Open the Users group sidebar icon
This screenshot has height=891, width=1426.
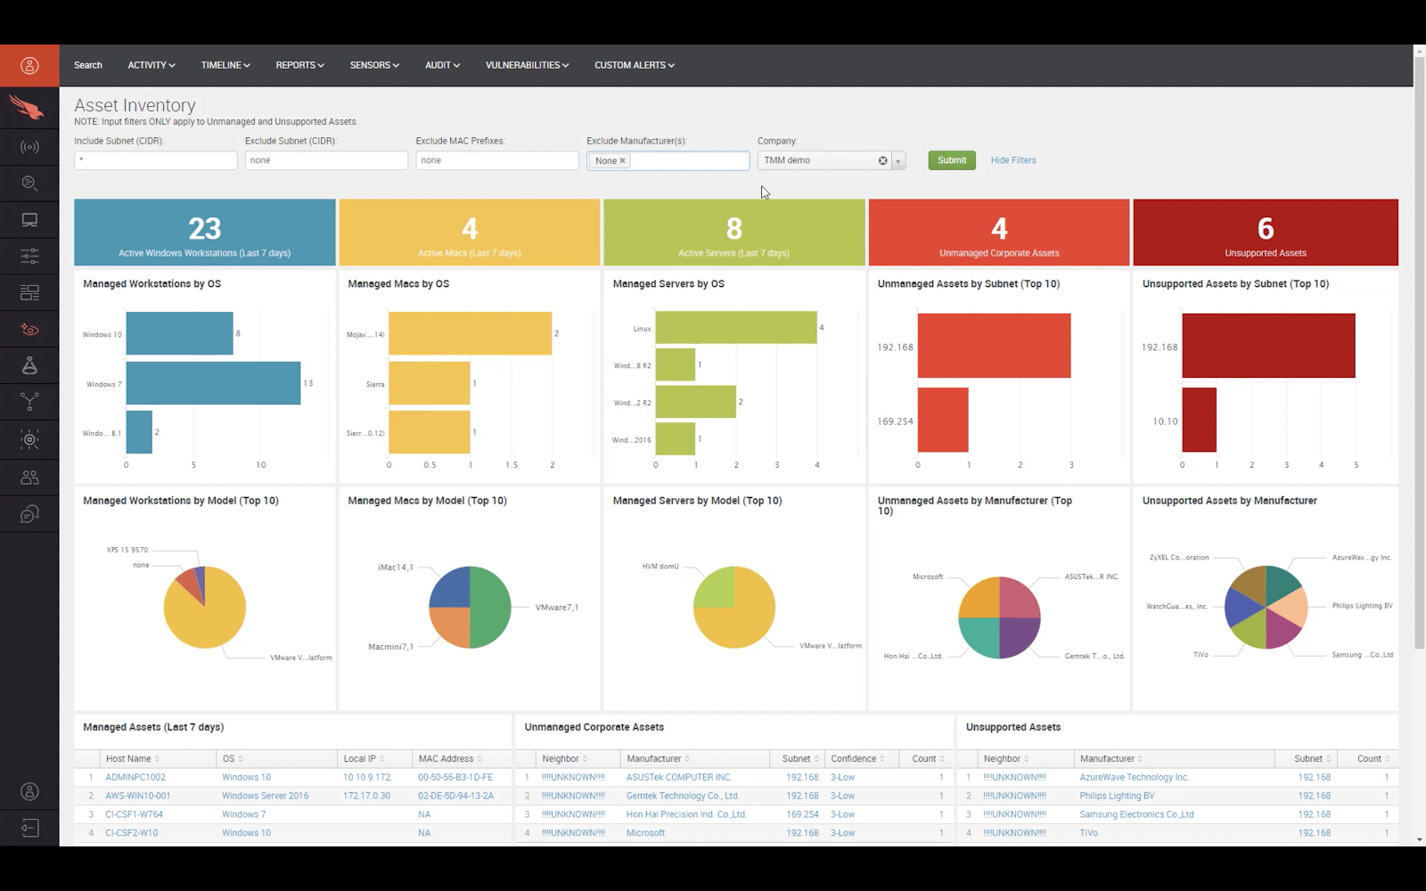tap(29, 478)
